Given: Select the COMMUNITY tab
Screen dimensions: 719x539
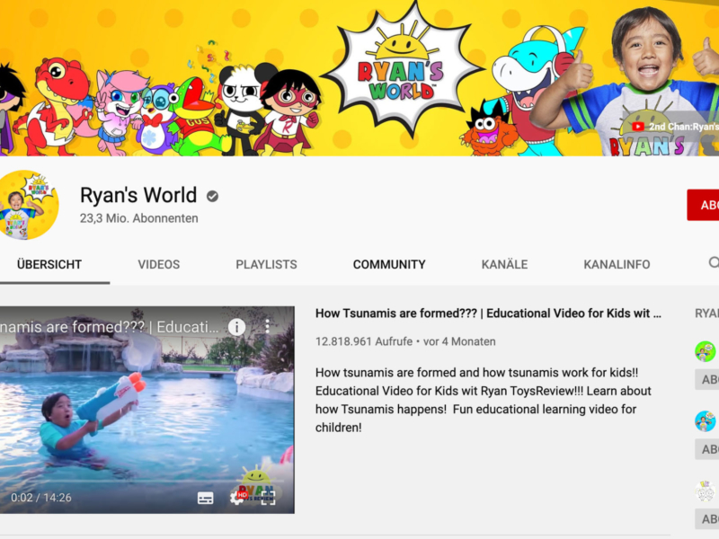Looking at the screenshot, I should (x=389, y=264).
